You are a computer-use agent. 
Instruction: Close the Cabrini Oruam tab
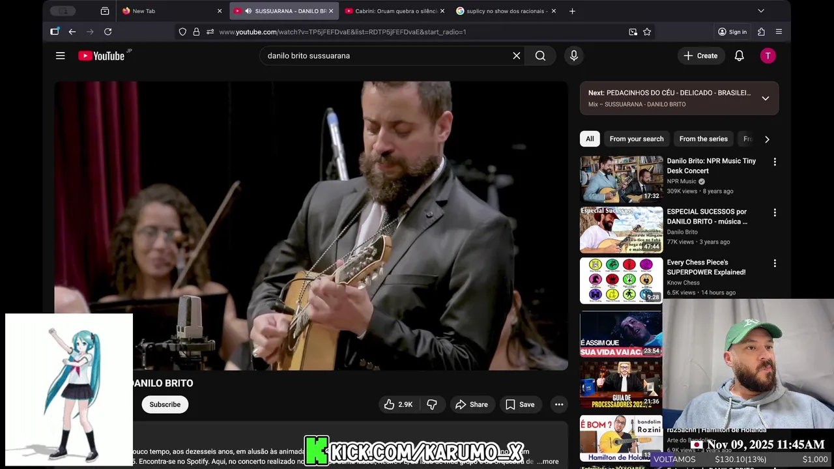point(442,11)
